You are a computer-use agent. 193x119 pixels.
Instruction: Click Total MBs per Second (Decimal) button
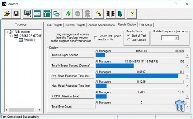coord(72,66)
